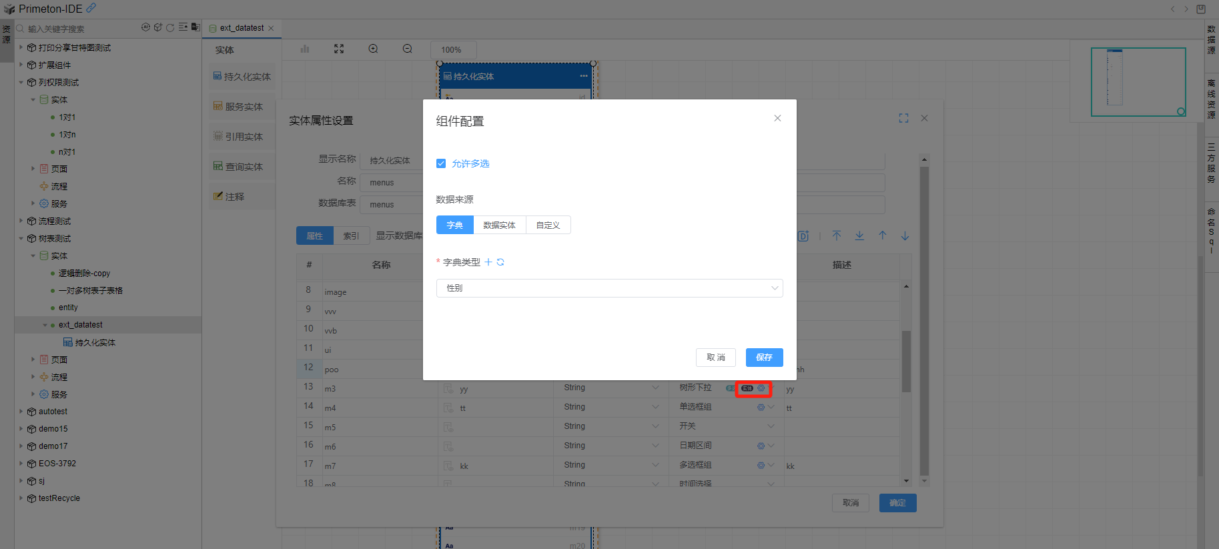This screenshot has width=1219, height=549.
Task: Click the fit-to-screen canvas icon
Action: tap(339, 49)
